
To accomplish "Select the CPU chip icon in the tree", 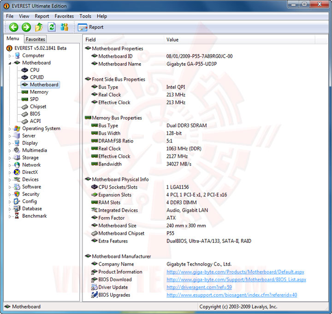I will pos(25,70).
